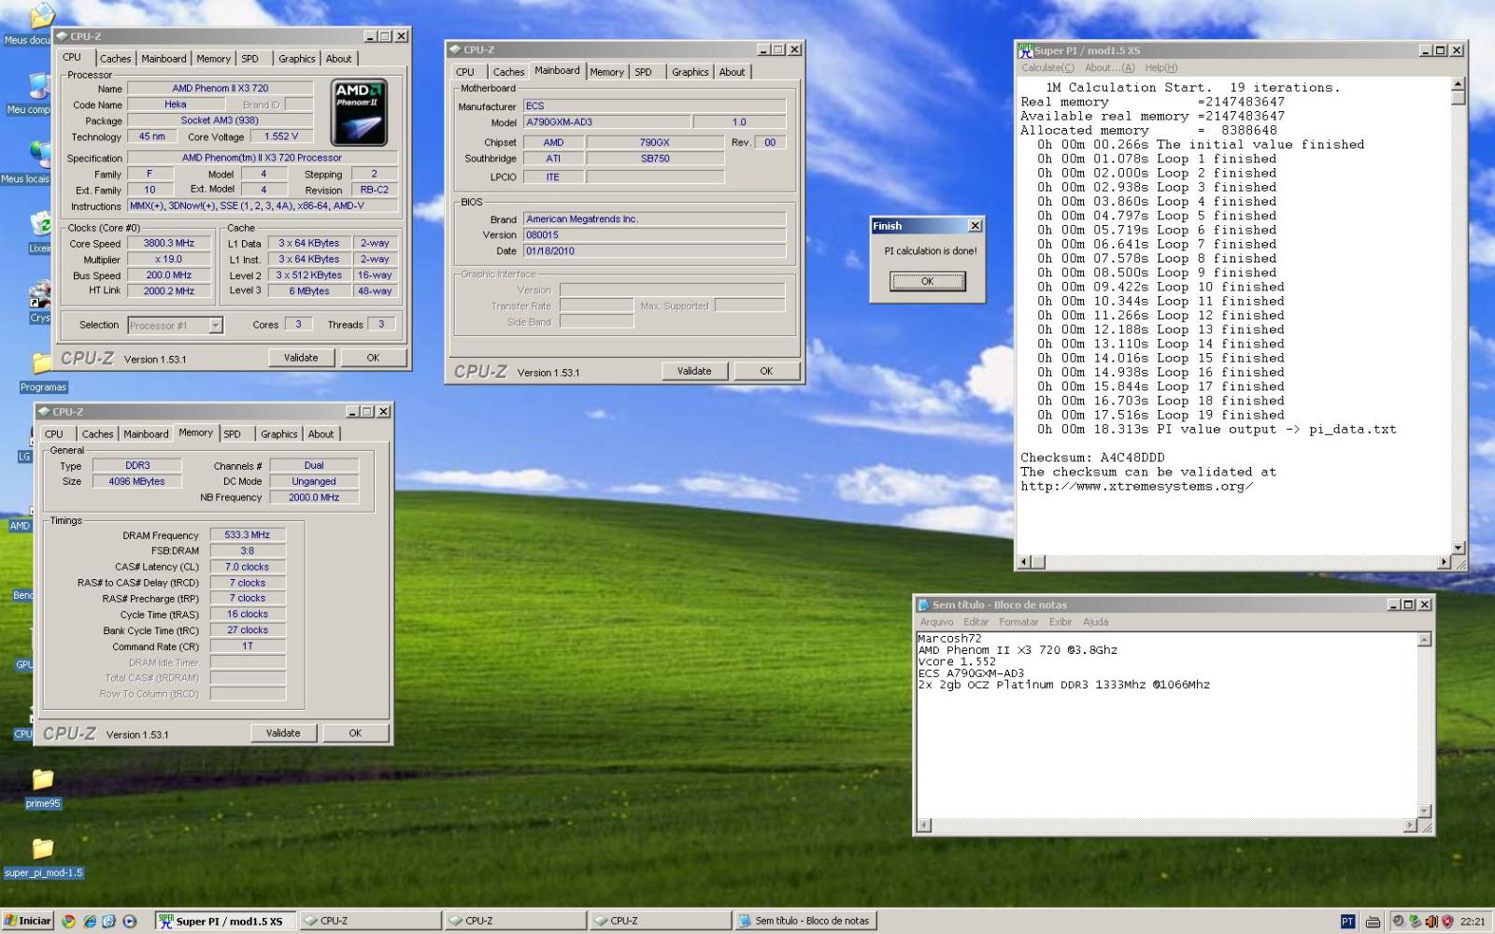The width and height of the screenshot is (1495, 934).
Task: Click Validate in Memory window
Action: click(283, 733)
